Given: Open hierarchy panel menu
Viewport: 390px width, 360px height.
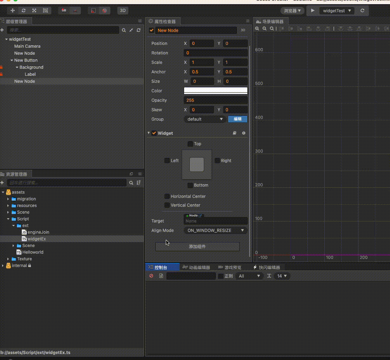Looking at the screenshot, I should 140,21.
